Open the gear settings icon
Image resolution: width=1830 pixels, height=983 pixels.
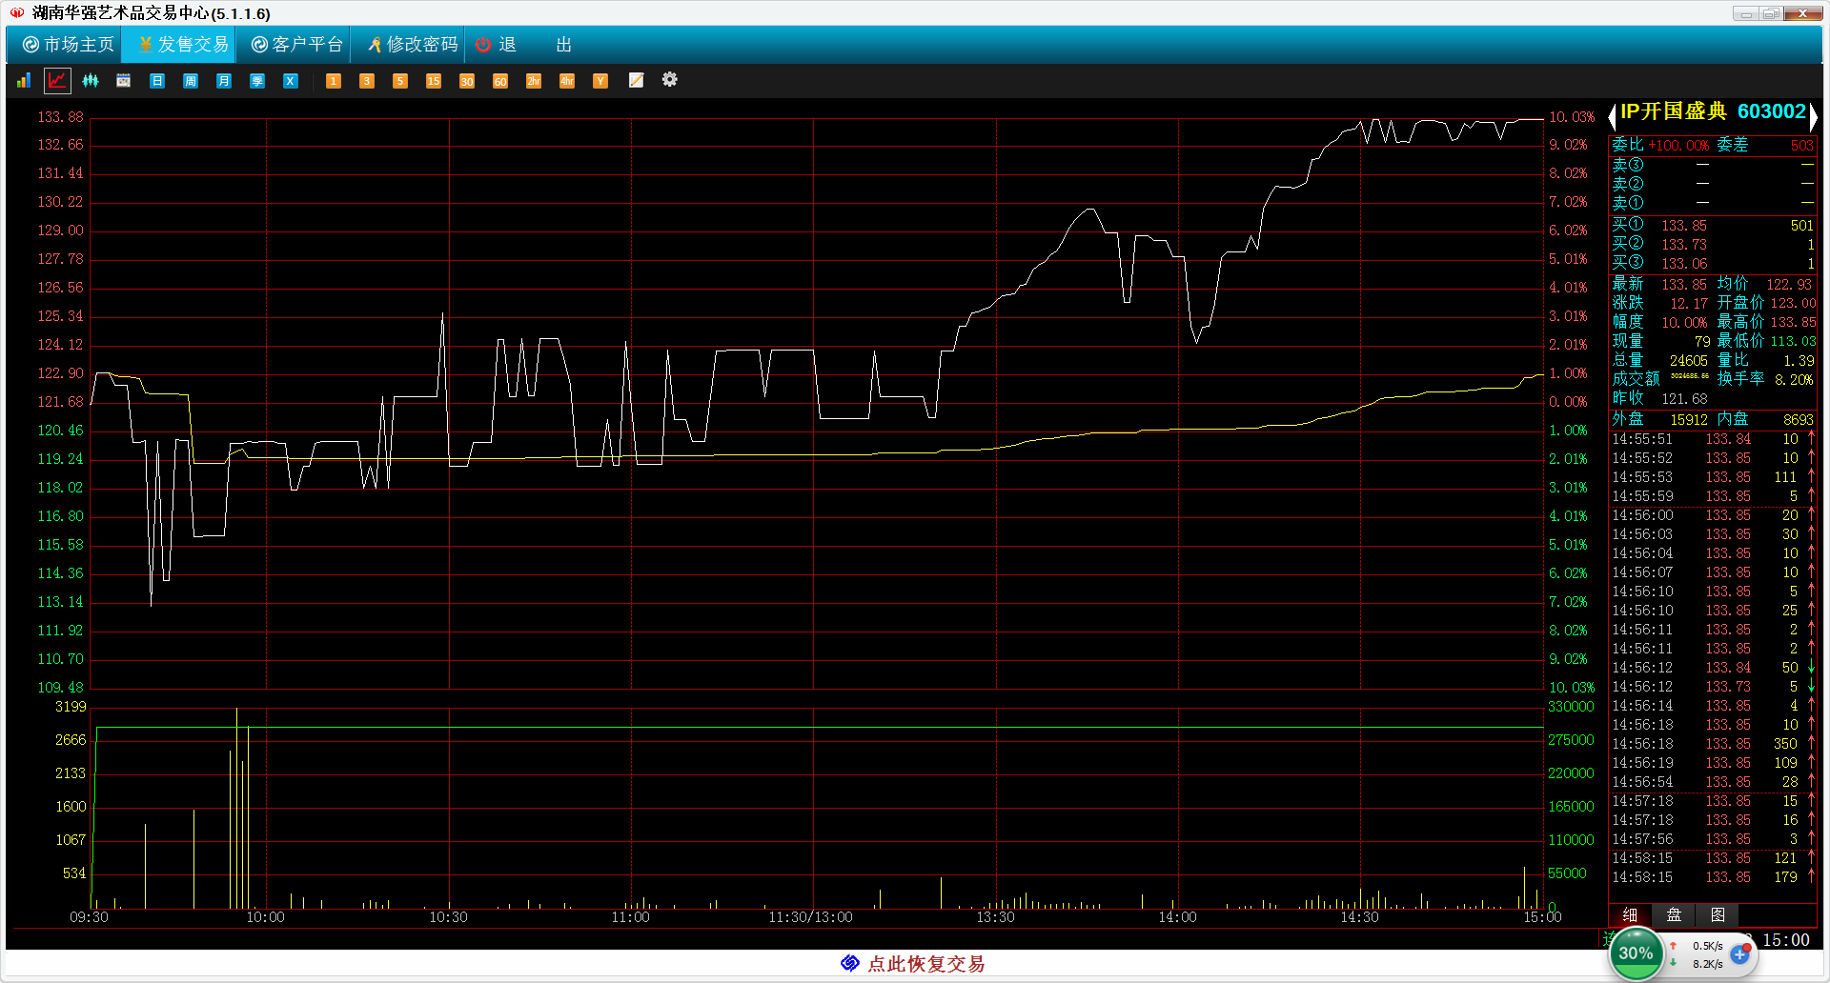point(670,80)
